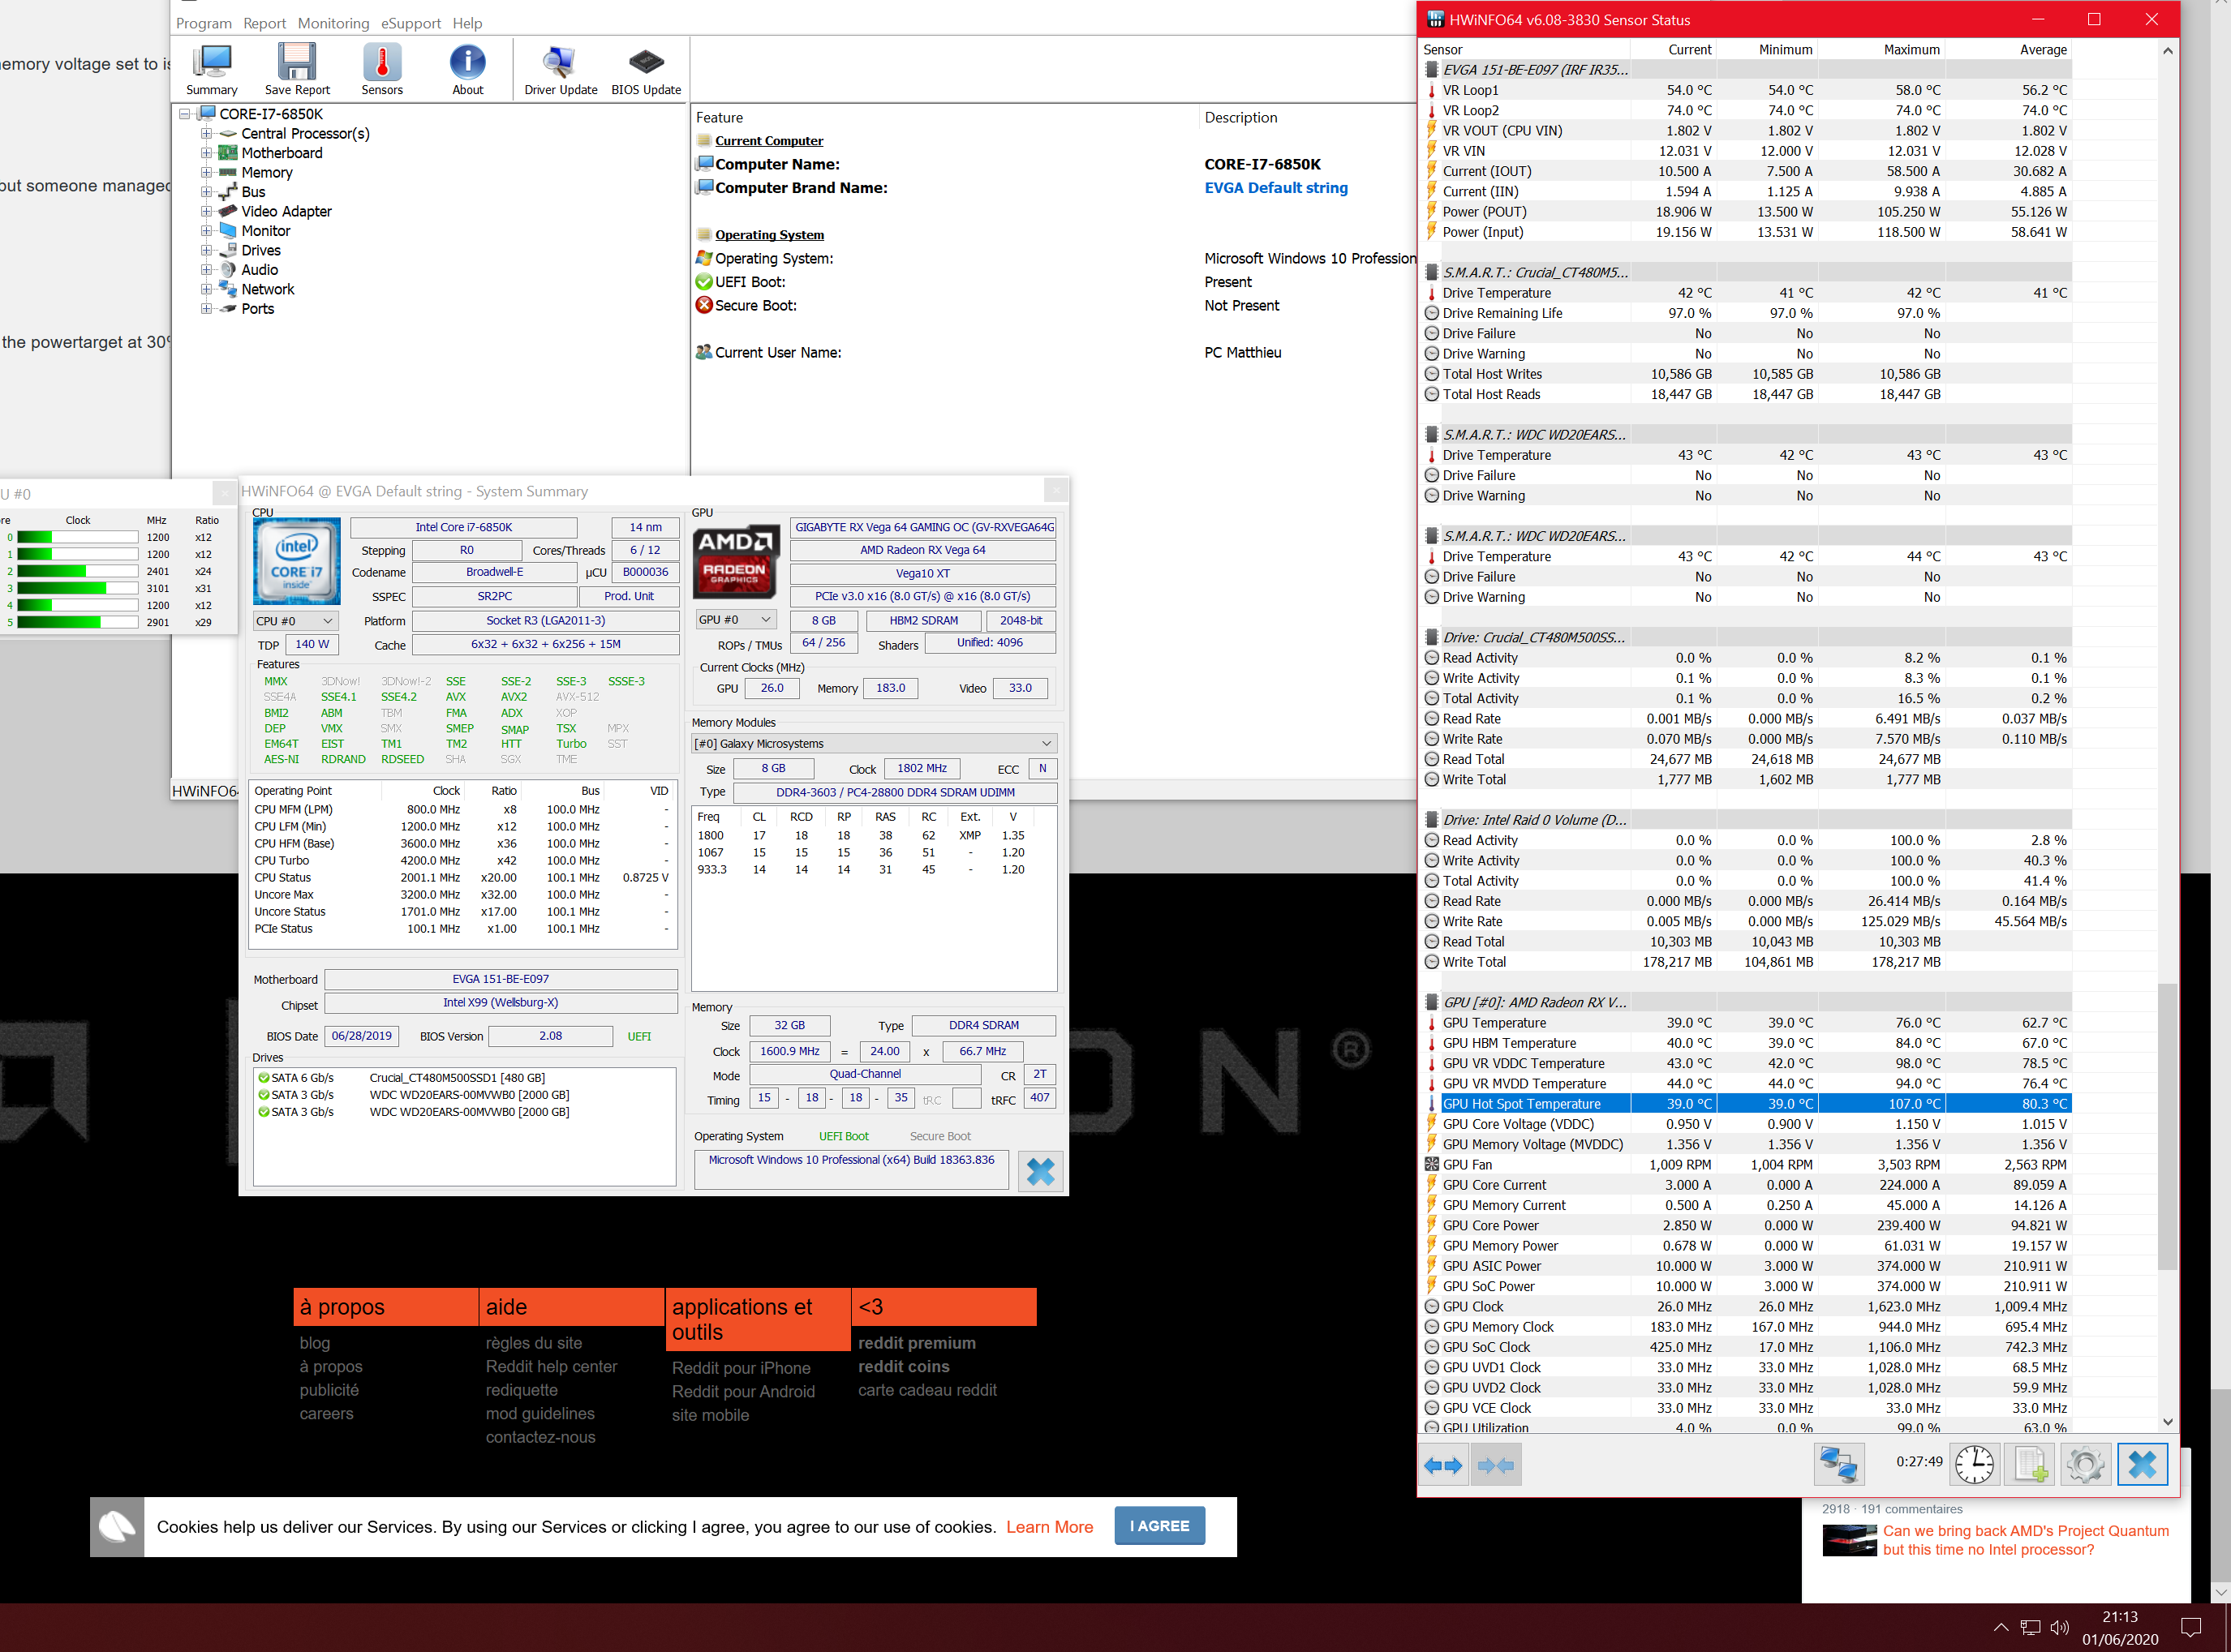Open the CPU #0 selector dropdown
The width and height of the screenshot is (2231, 1652).
(295, 621)
